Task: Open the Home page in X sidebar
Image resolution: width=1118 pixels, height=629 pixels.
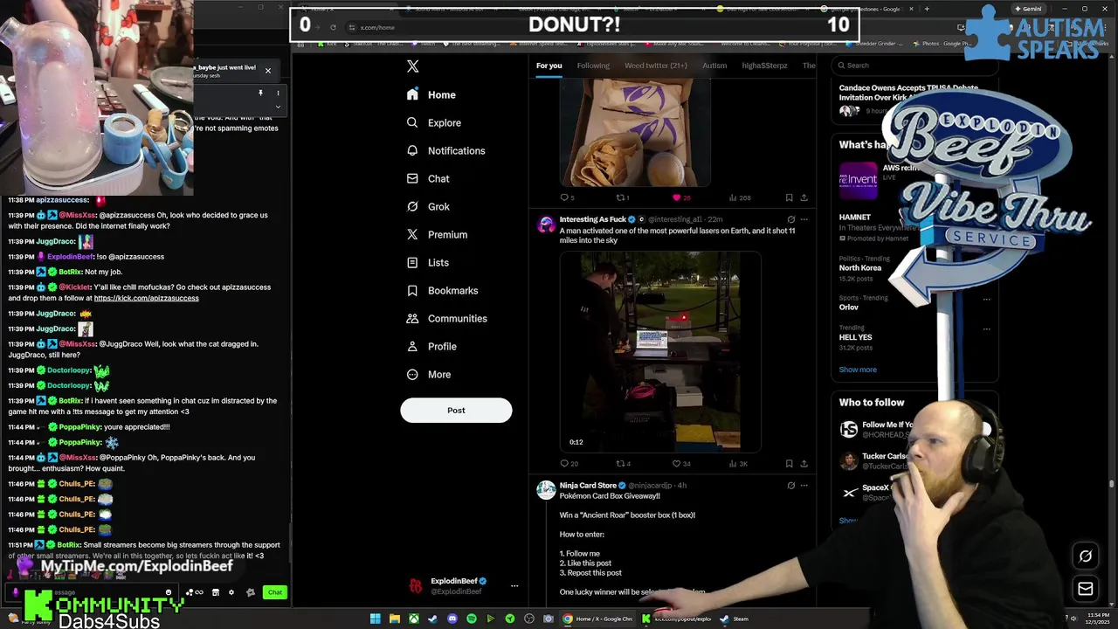Action: coord(431,94)
